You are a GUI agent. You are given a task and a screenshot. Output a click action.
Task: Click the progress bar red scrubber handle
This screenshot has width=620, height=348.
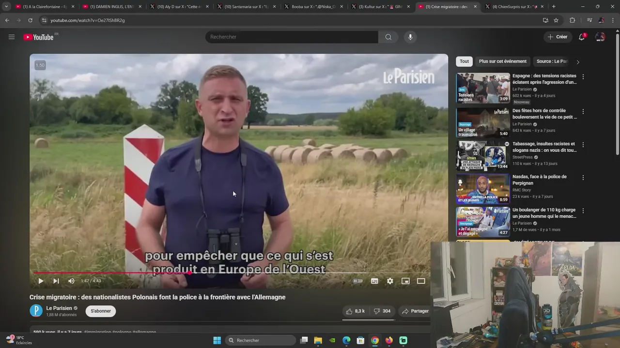[x=189, y=273]
